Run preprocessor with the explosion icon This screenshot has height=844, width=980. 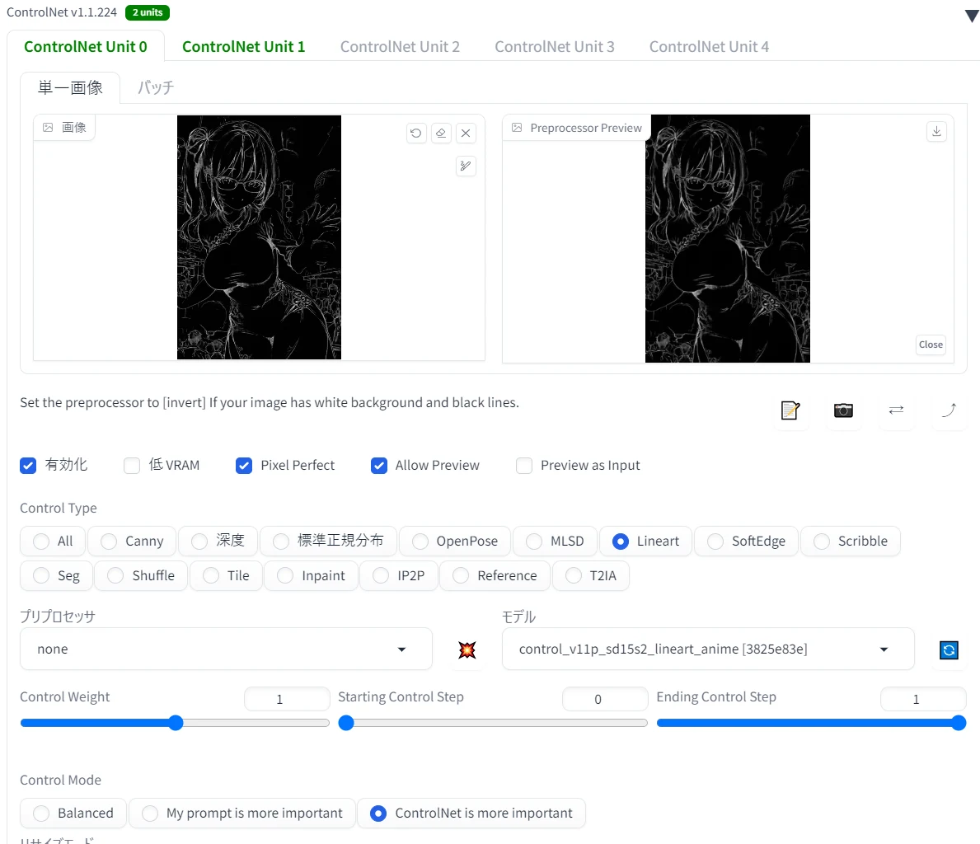click(x=467, y=650)
